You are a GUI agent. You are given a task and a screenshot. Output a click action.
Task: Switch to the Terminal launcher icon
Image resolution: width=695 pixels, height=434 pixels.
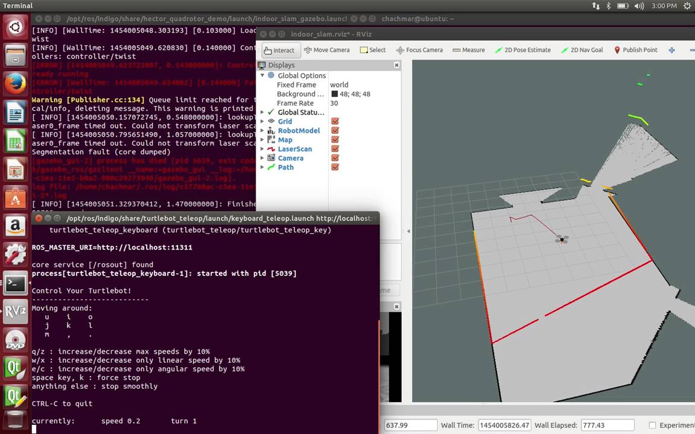pos(16,283)
